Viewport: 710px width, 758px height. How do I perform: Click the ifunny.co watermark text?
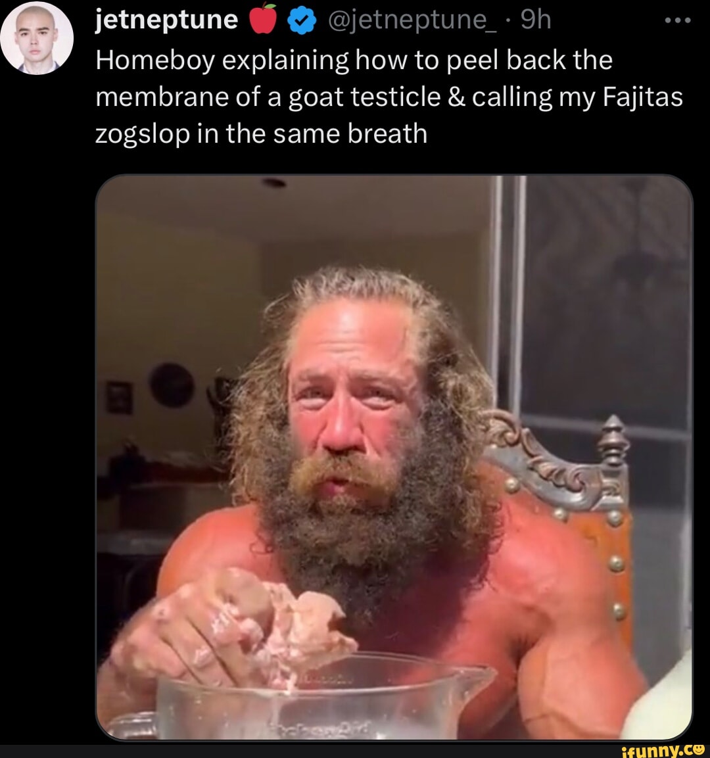pyautogui.click(x=663, y=750)
